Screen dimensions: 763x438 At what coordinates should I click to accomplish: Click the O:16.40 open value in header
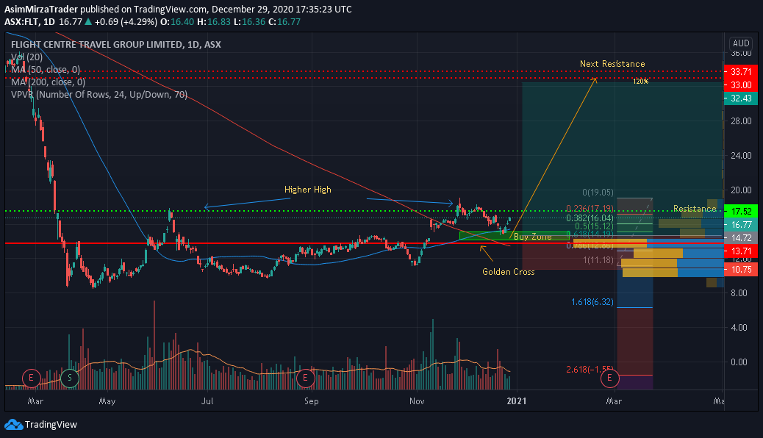pos(177,22)
